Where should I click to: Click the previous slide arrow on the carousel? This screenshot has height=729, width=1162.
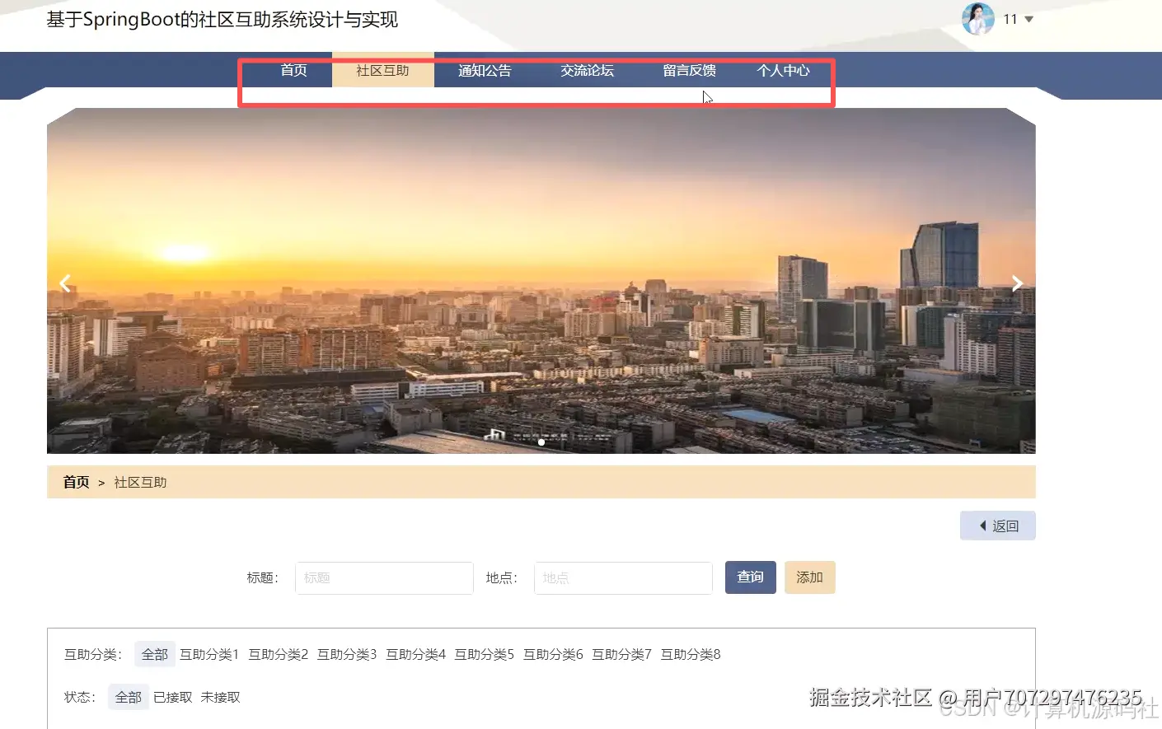[65, 283]
